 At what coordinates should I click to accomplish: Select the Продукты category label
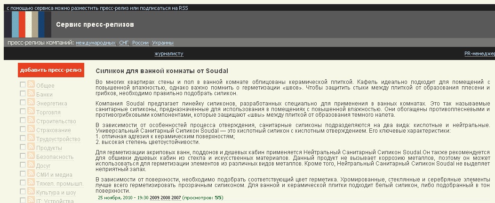[x=49, y=148]
